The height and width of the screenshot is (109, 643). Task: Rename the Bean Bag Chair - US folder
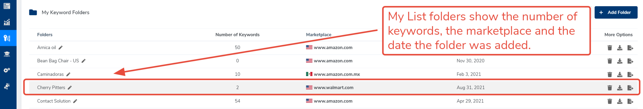pos(84,61)
